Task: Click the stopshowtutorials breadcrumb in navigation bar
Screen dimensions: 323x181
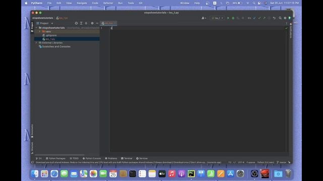Action: tap(42, 18)
